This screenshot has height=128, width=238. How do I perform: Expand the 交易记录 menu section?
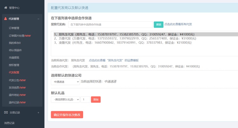(x=38, y=112)
